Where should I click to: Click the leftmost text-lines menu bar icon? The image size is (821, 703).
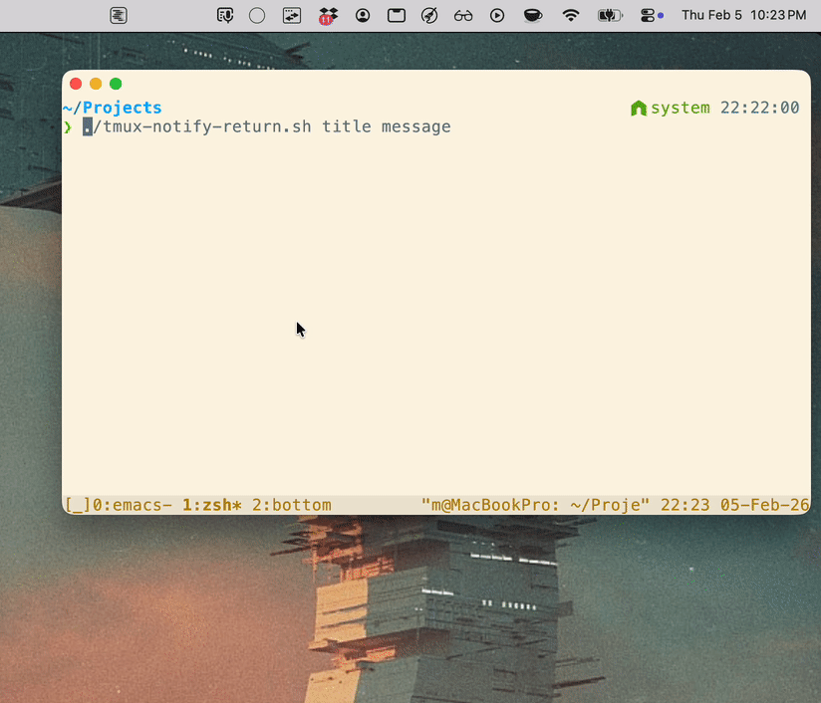119,15
